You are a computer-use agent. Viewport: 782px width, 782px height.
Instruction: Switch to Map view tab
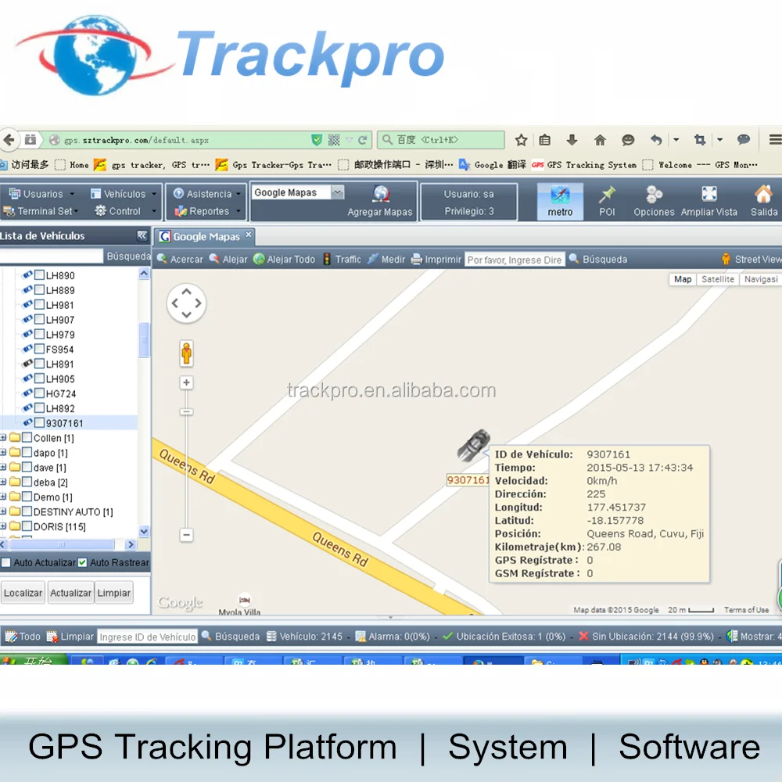[x=682, y=279]
